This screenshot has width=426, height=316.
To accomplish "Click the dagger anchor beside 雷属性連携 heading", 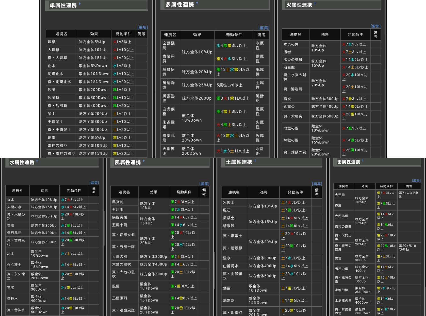I will tap(363, 161).
